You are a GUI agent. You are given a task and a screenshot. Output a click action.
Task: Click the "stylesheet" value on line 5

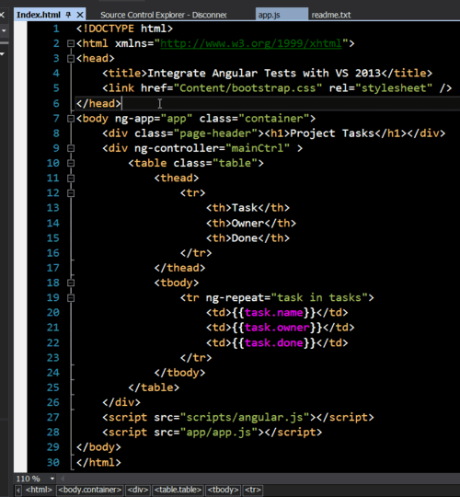point(394,88)
